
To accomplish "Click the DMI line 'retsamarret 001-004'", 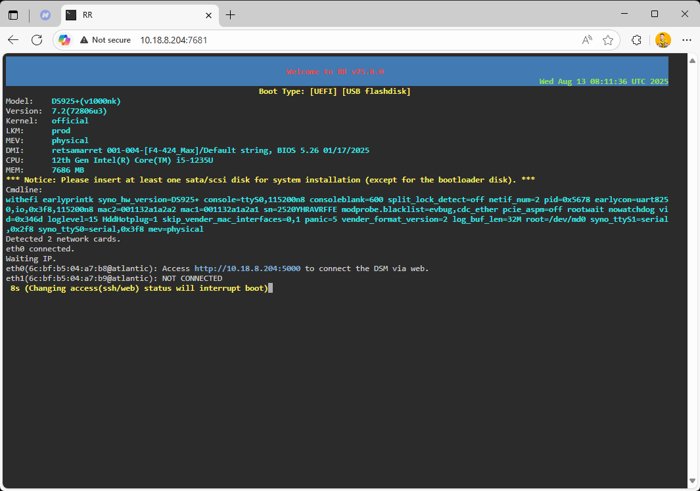I will (210, 150).
